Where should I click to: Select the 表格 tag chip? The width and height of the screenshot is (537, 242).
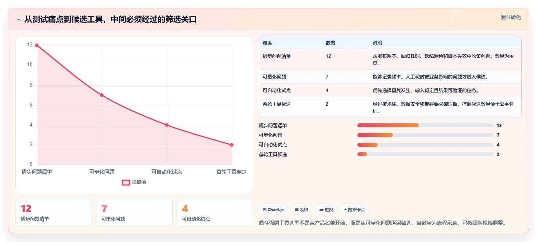pyautogui.click(x=301, y=210)
